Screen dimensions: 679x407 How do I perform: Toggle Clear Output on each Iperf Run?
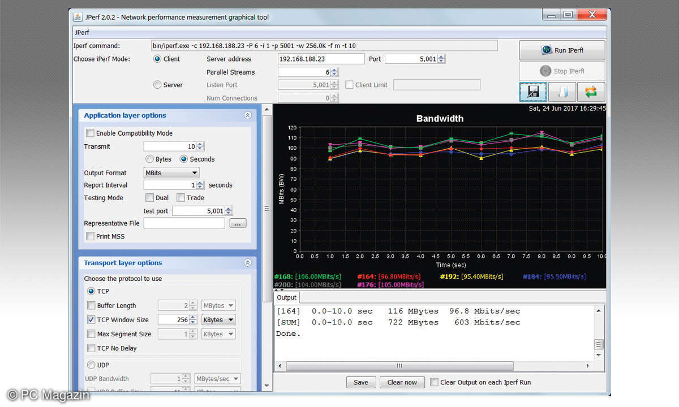434,382
